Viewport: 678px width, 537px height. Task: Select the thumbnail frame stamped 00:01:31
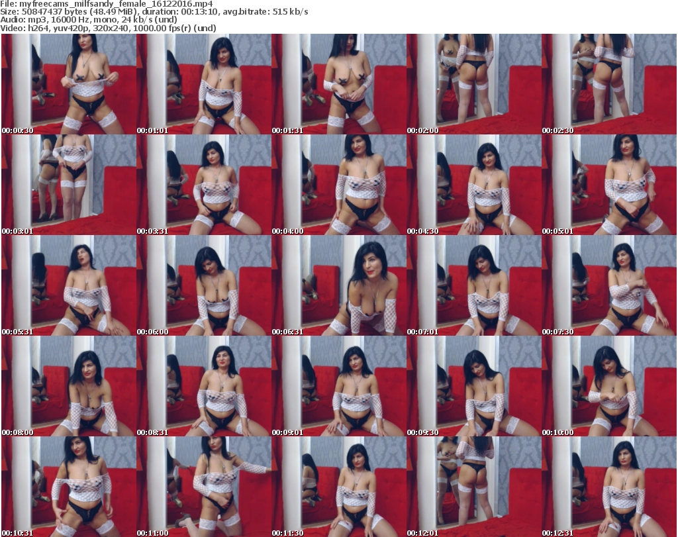(x=338, y=84)
